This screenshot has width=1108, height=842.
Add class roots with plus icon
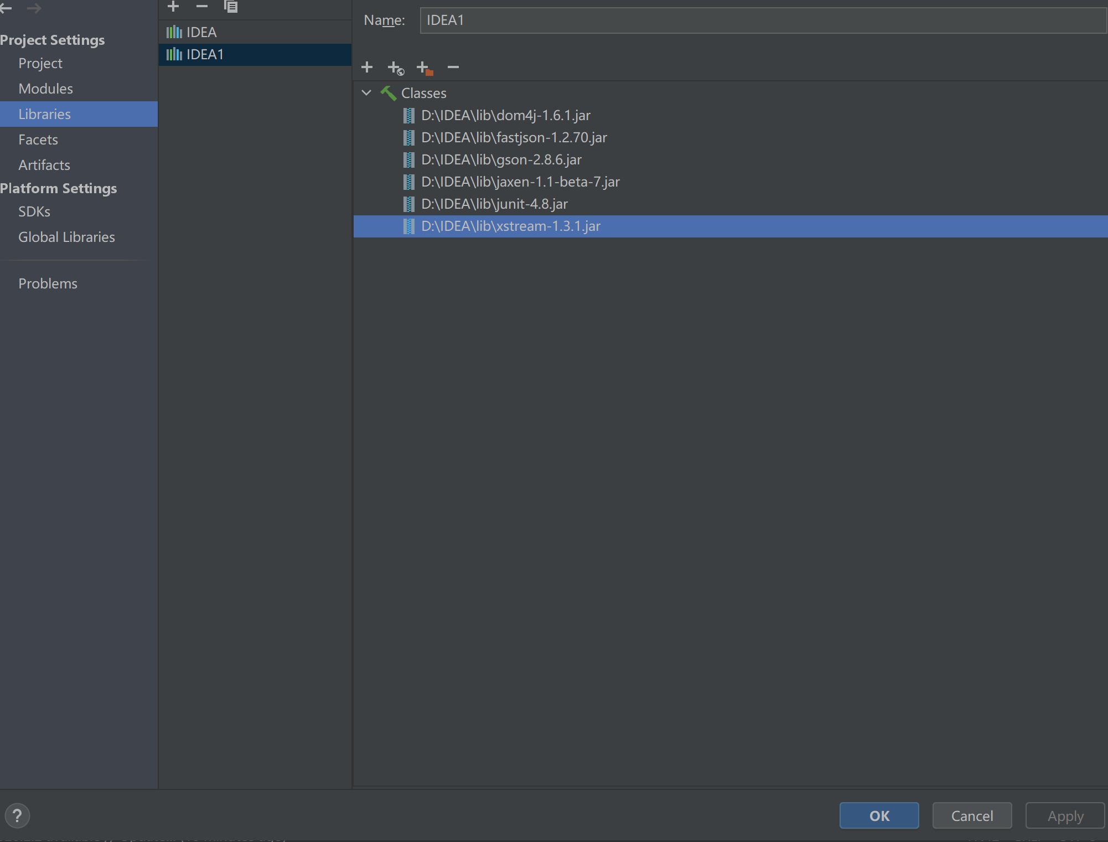pyautogui.click(x=367, y=67)
